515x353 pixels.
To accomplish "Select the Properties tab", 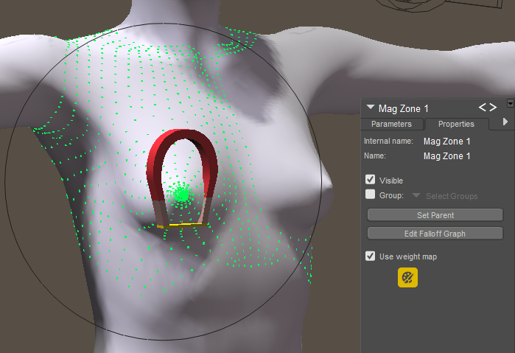I will click(455, 124).
